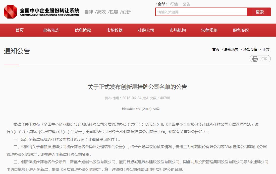Viewport: 276px width, 174px height.
Task: Click the text 同创九鼎投资管理集团股份有限公司
Action: point(213,162)
